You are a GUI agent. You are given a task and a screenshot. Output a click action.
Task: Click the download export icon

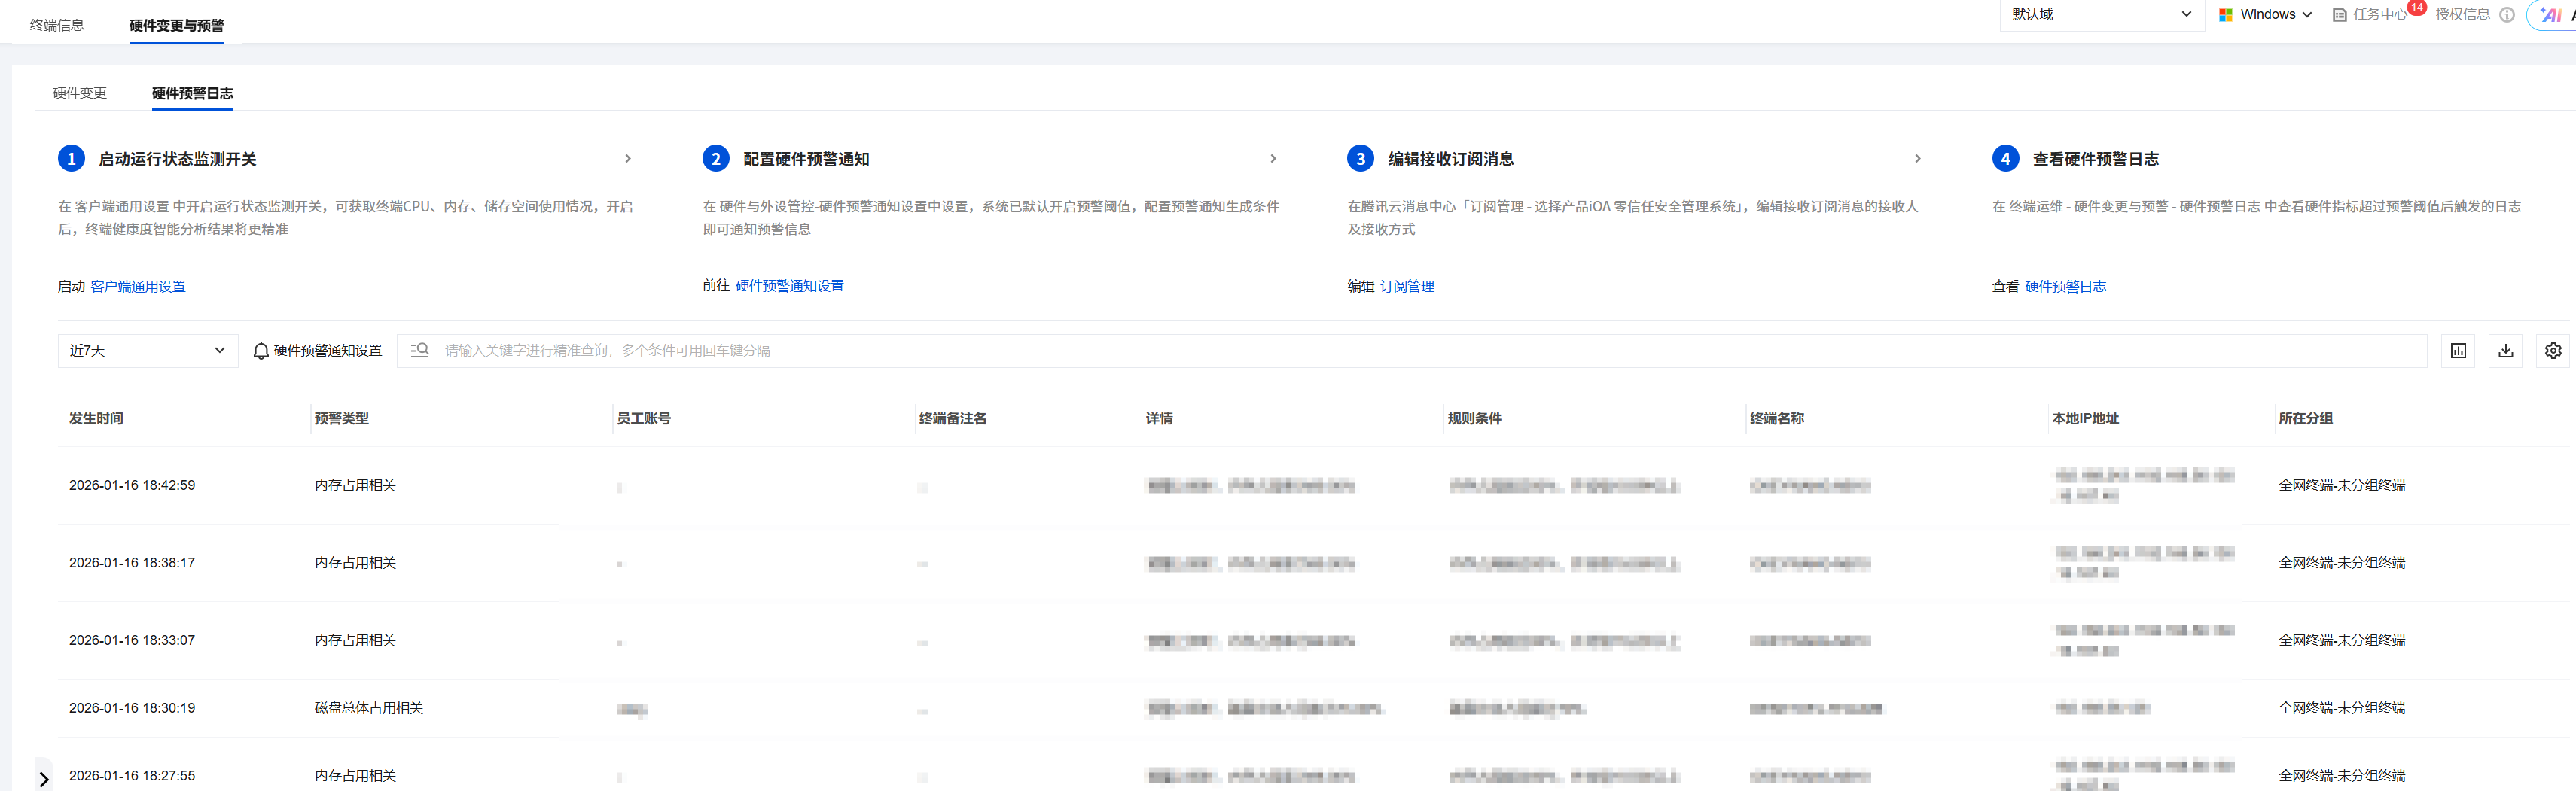[2505, 351]
